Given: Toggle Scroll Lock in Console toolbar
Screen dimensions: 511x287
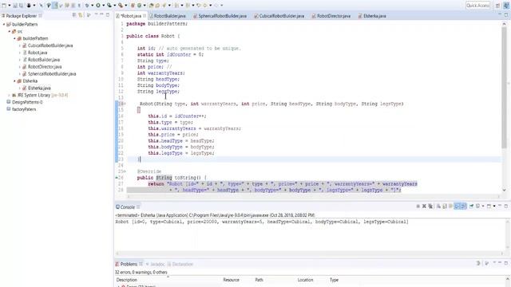Looking at the screenshot, I should (x=444, y=206).
